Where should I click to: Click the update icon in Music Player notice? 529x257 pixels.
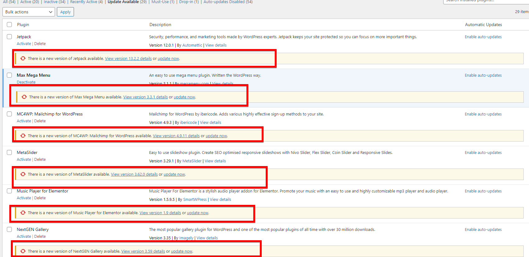[x=23, y=213]
